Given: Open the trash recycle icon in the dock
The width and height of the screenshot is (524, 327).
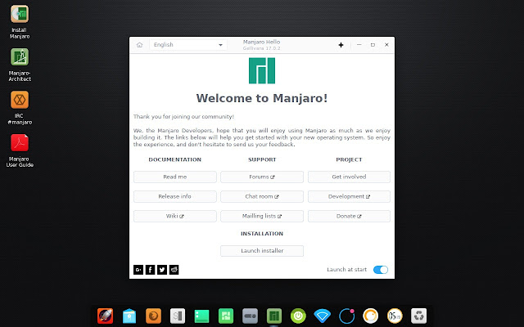Looking at the screenshot, I should point(418,316).
